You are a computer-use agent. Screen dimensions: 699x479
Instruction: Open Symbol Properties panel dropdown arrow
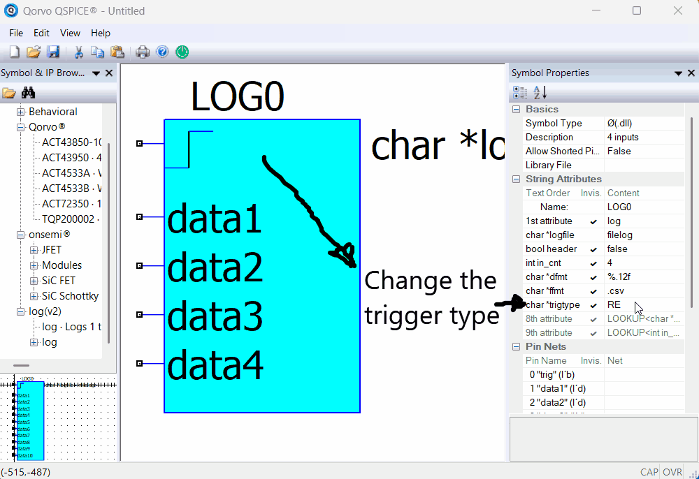[x=679, y=73]
